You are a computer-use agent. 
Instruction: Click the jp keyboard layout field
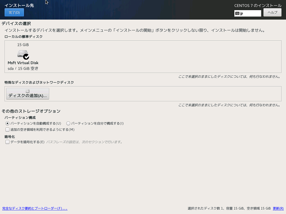248,13
